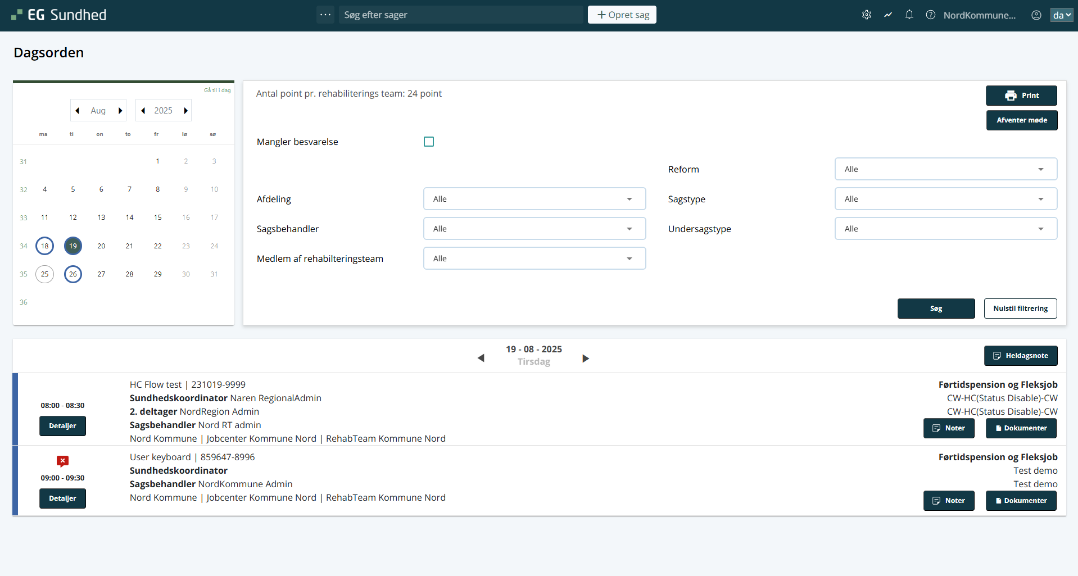Expand the Sagsbehandler dropdown

click(x=534, y=229)
